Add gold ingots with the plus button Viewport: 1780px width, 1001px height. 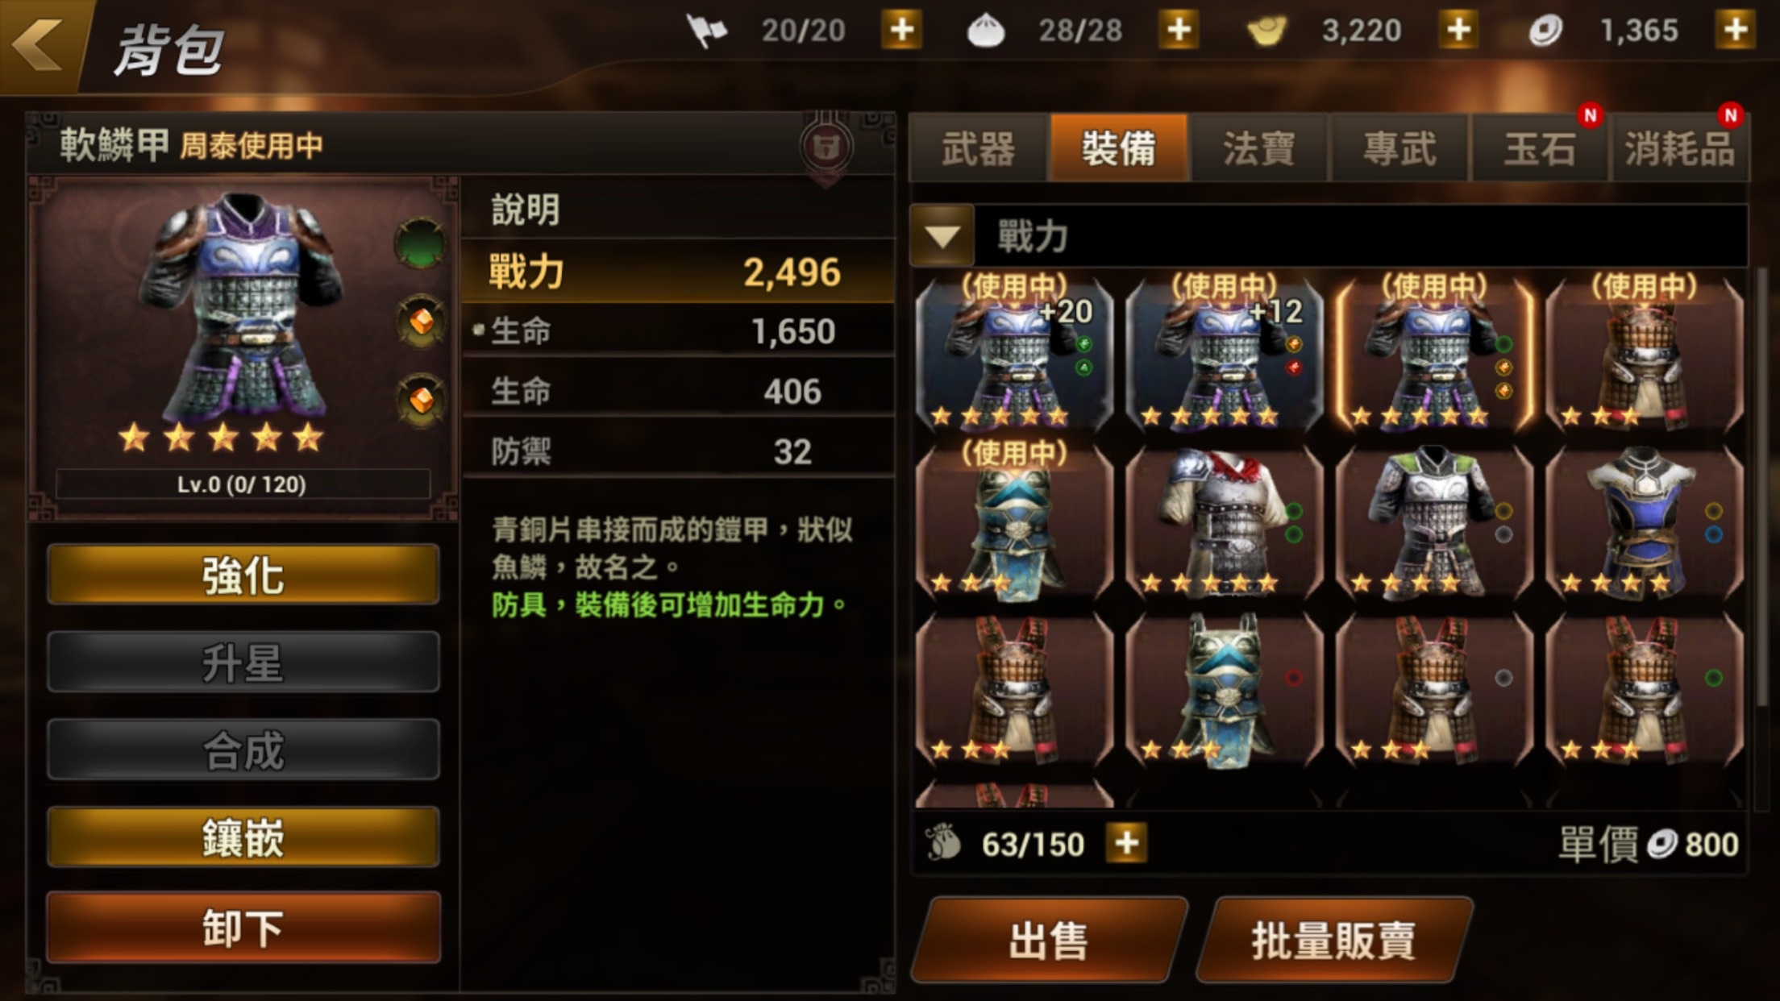click(1458, 31)
